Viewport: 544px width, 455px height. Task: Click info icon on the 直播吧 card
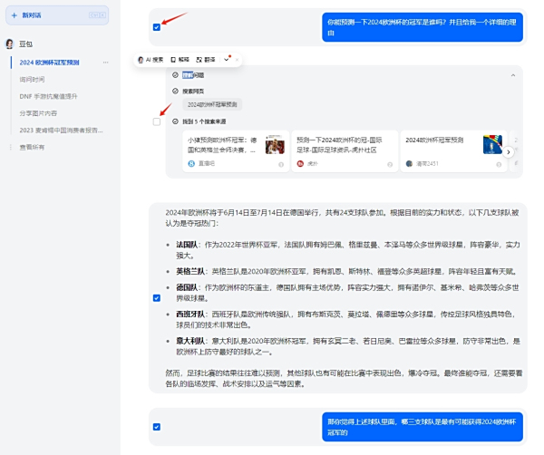(x=281, y=164)
